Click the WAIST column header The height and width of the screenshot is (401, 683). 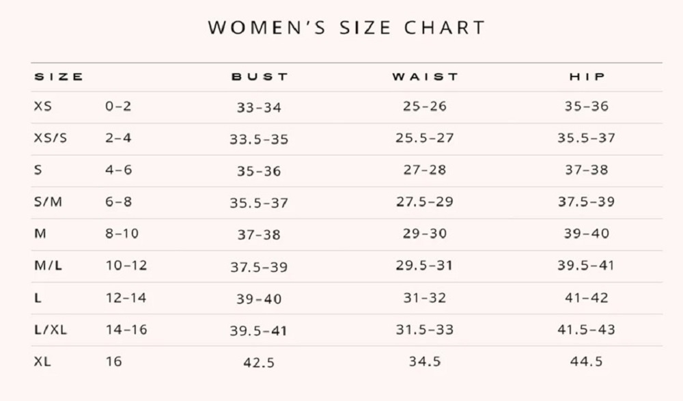(x=425, y=77)
